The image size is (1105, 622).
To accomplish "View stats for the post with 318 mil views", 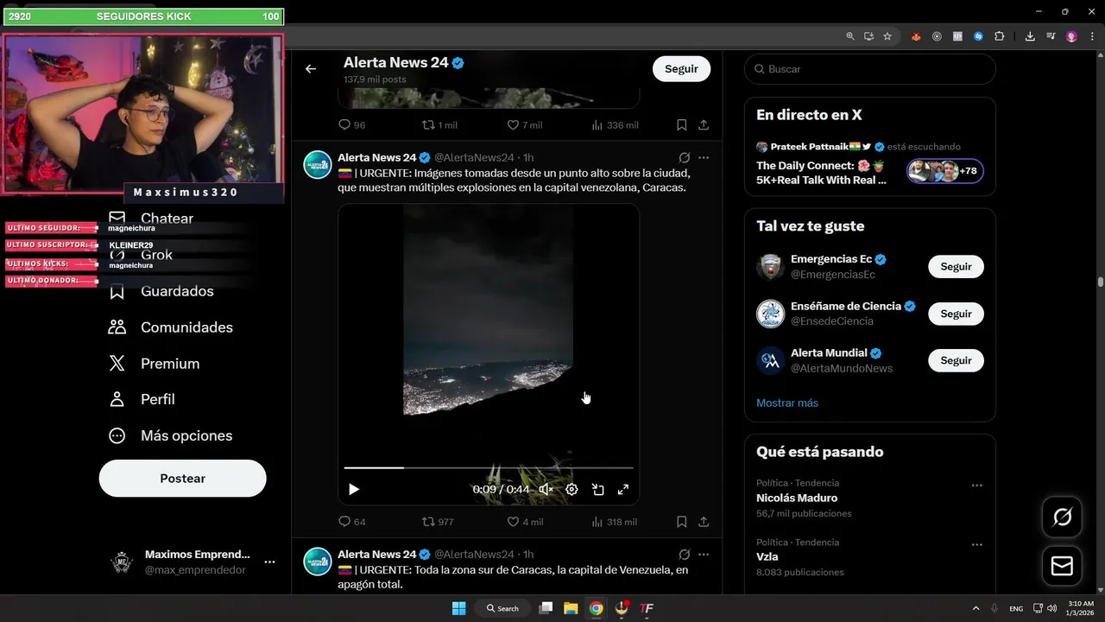I will point(615,522).
